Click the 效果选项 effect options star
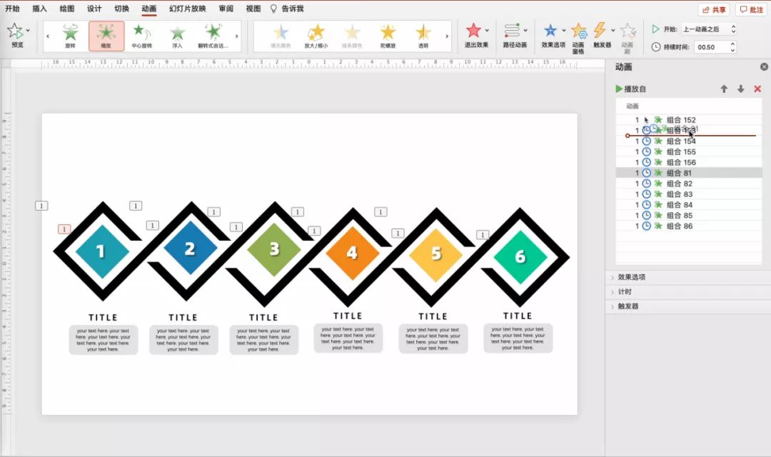Image resolution: width=771 pixels, height=457 pixels. pos(550,31)
